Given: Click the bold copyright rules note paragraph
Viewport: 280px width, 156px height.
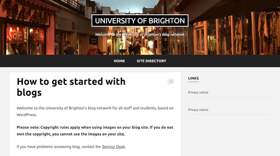Looking at the screenshot, I should (95, 131).
